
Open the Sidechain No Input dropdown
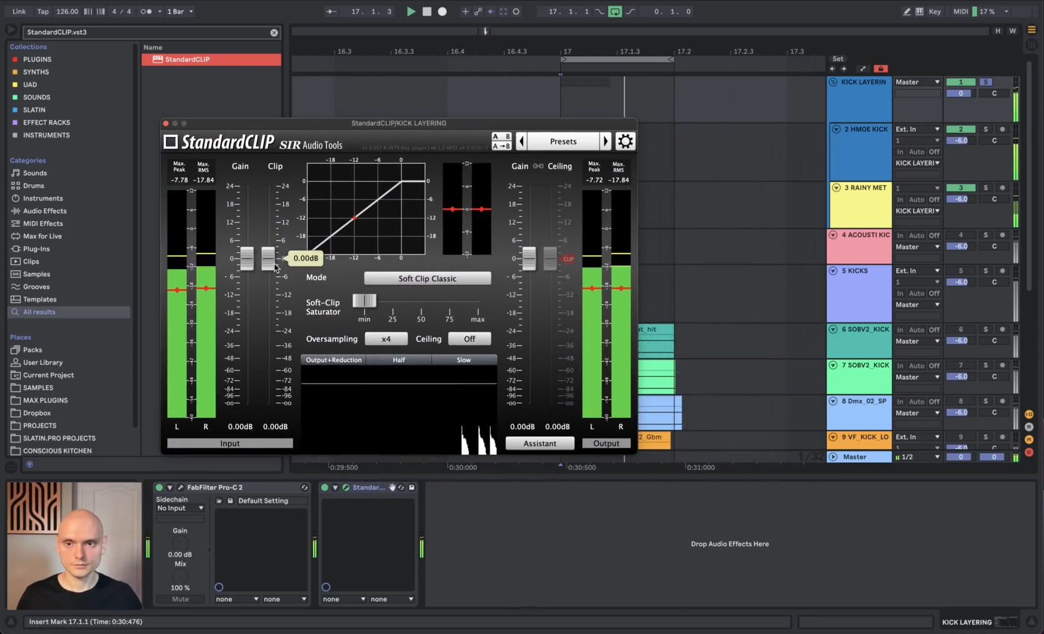point(180,508)
